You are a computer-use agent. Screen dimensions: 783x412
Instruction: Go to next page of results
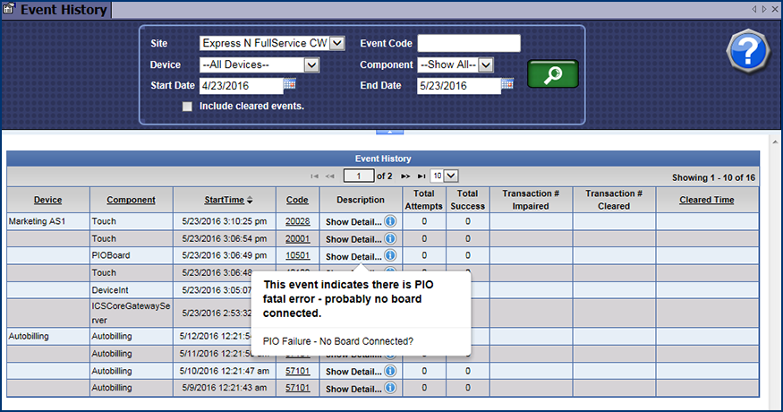(x=405, y=176)
